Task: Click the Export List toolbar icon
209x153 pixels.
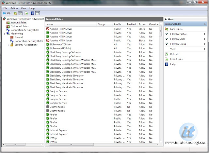Action: 26,13
